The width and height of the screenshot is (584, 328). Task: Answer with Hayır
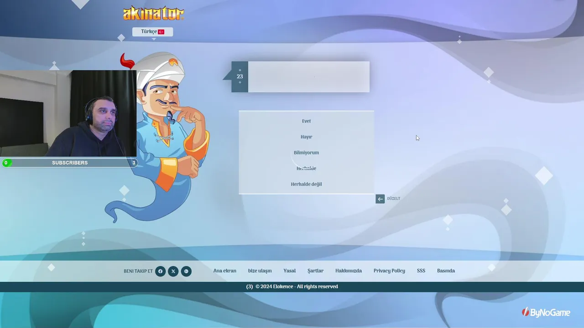click(306, 137)
